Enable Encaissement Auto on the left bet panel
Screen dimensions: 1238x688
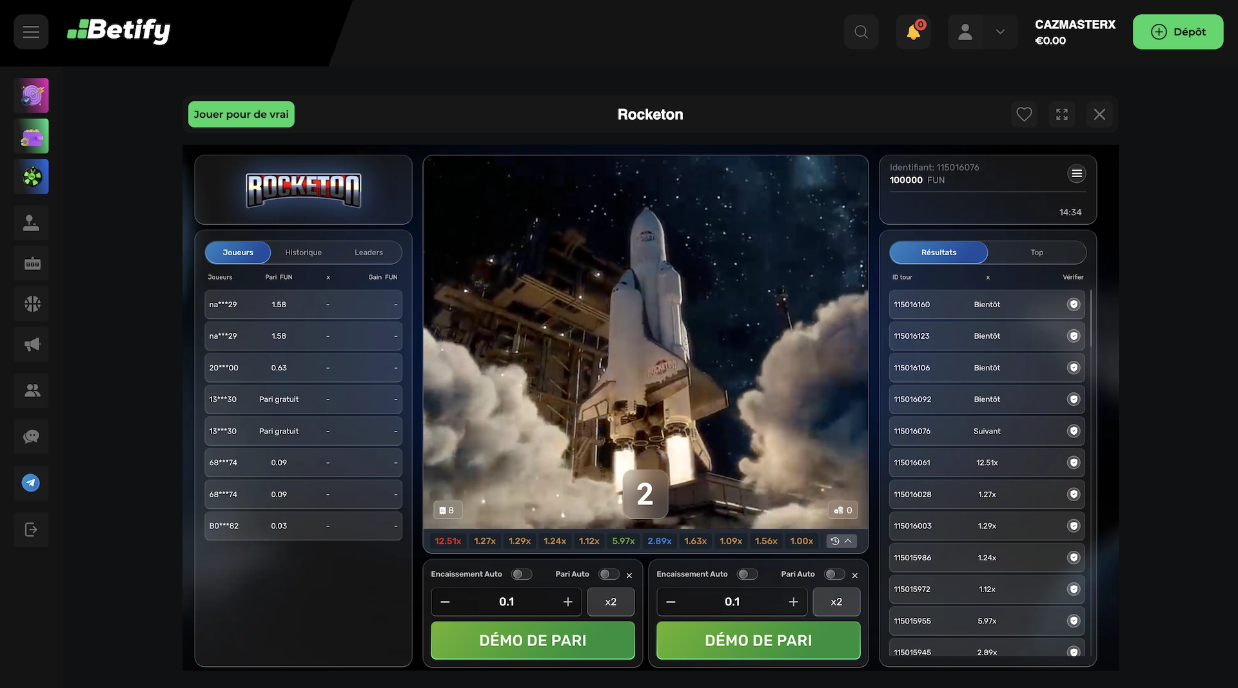[522, 573]
